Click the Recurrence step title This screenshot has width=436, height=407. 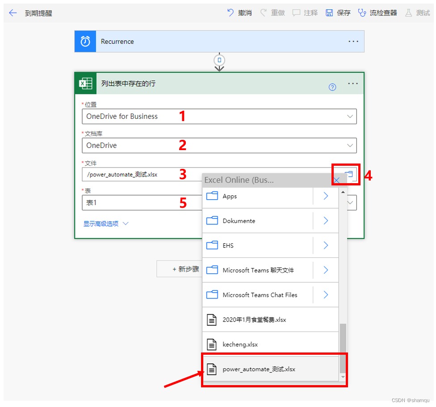(x=117, y=42)
